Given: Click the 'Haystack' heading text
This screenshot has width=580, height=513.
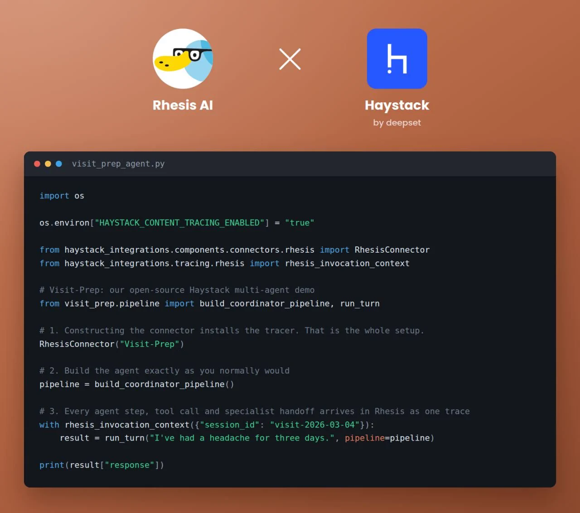Looking at the screenshot, I should click(x=397, y=105).
